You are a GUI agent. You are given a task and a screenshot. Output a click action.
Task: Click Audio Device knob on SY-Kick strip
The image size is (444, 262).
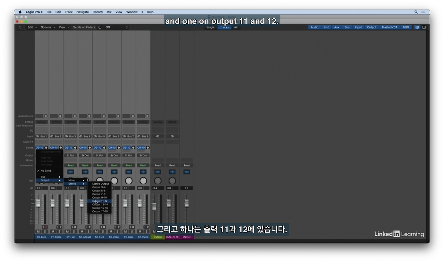point(46,116)
